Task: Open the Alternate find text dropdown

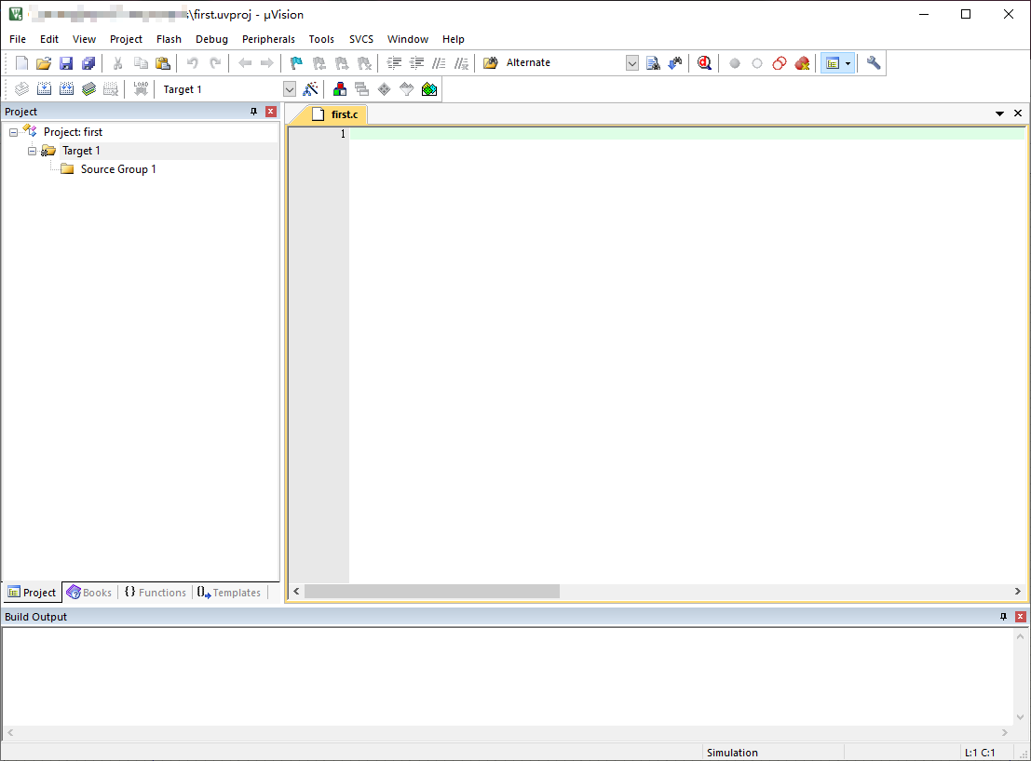Action: coord(631,63)
